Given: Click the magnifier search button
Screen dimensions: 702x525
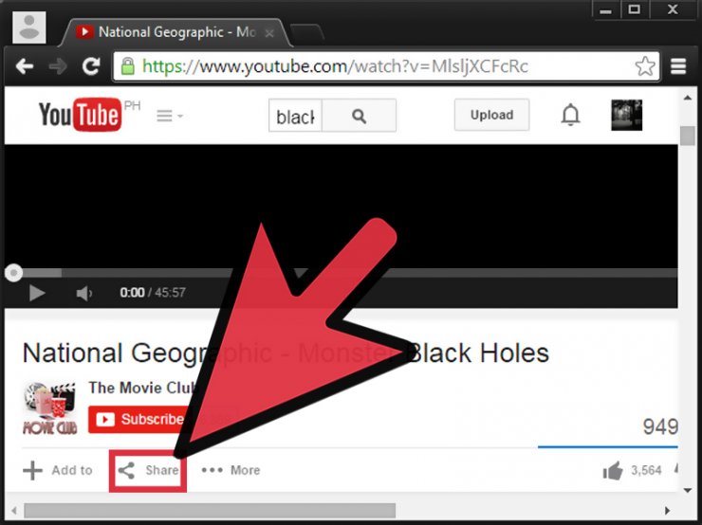Looking at the screenshot, I should click(x=359, y=116).
